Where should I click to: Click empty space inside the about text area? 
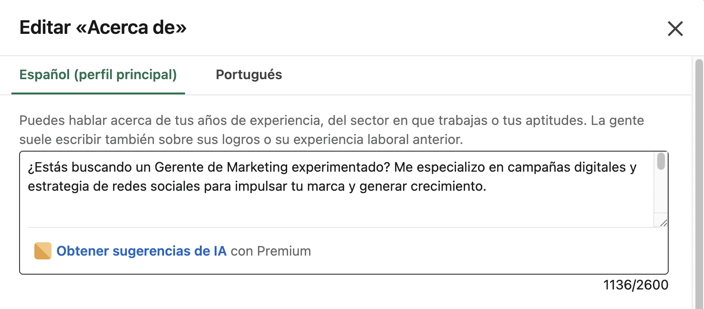click(x=334, y=210)
